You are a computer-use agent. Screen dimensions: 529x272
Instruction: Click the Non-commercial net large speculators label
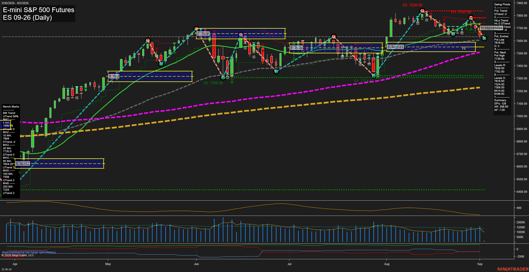[x=29, y=252]
